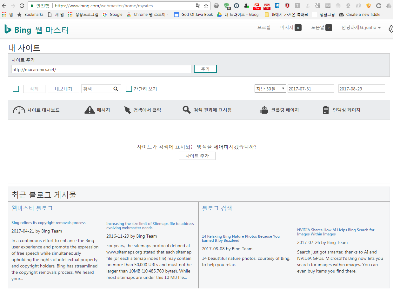Click the 메시지 warning triangle icon
The image size is (393, 296).
point(90,110)
